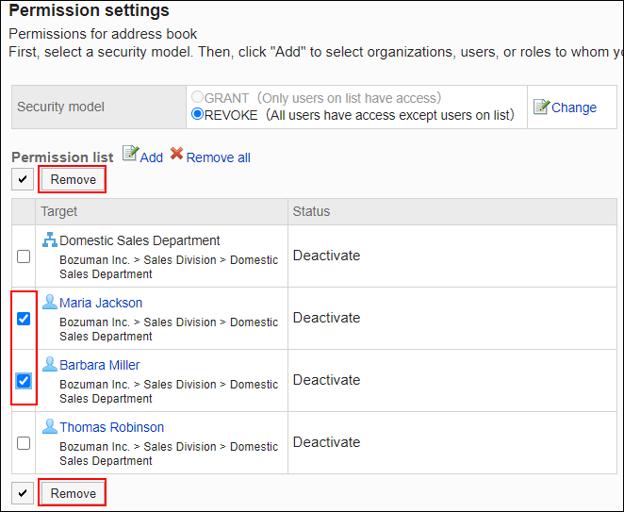Screen dimensions: 624x512
Task: Click the user icon beside Maria Jackson
Action: [x=50, y=302]
